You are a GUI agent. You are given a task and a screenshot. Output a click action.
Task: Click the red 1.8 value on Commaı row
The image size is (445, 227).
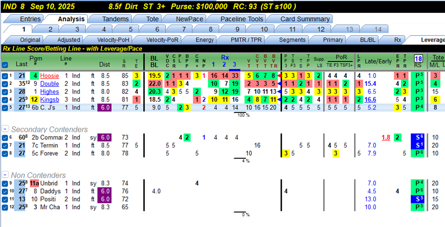point(386,138)
